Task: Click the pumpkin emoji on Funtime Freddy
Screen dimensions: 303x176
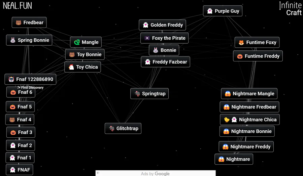Action: click(240, 56)
